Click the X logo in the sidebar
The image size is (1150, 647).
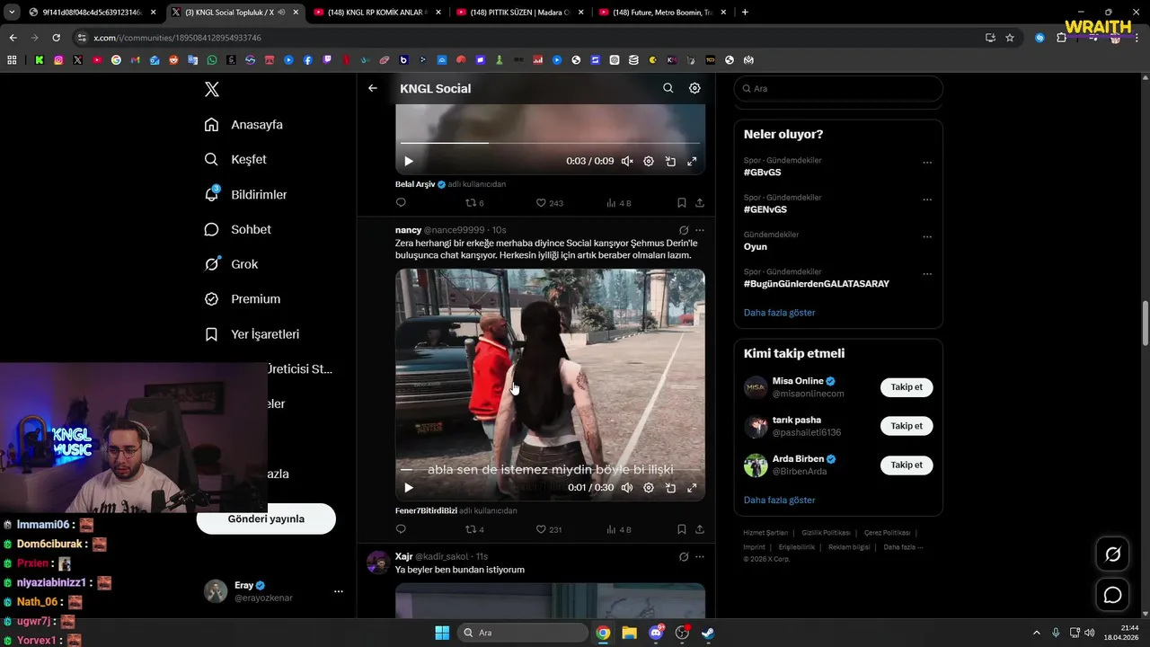(211, 89)
